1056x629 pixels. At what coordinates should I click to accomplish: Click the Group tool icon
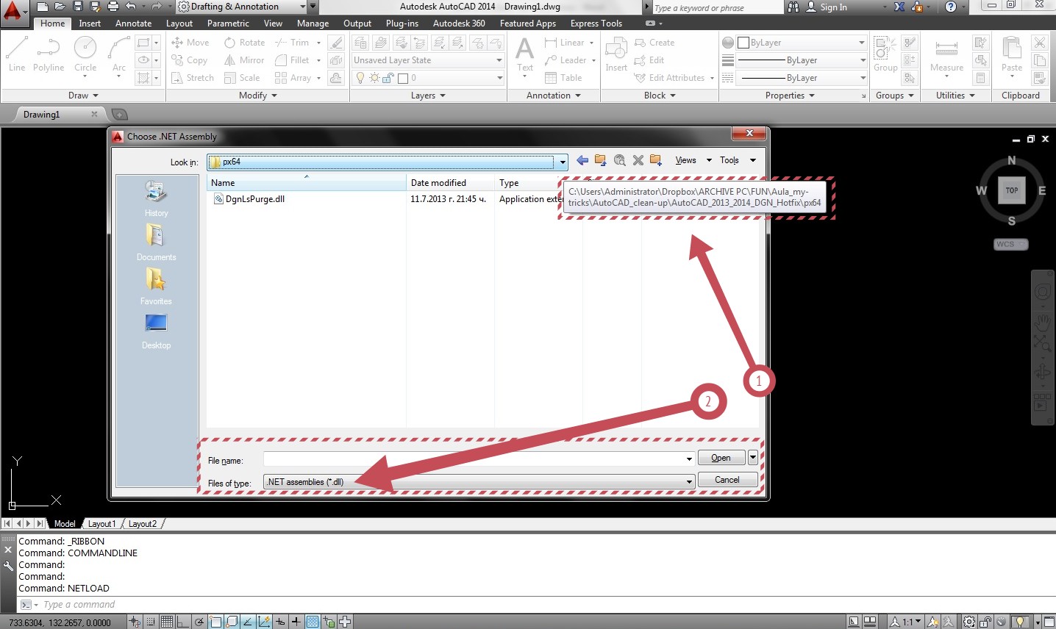[x=885, y=55]
